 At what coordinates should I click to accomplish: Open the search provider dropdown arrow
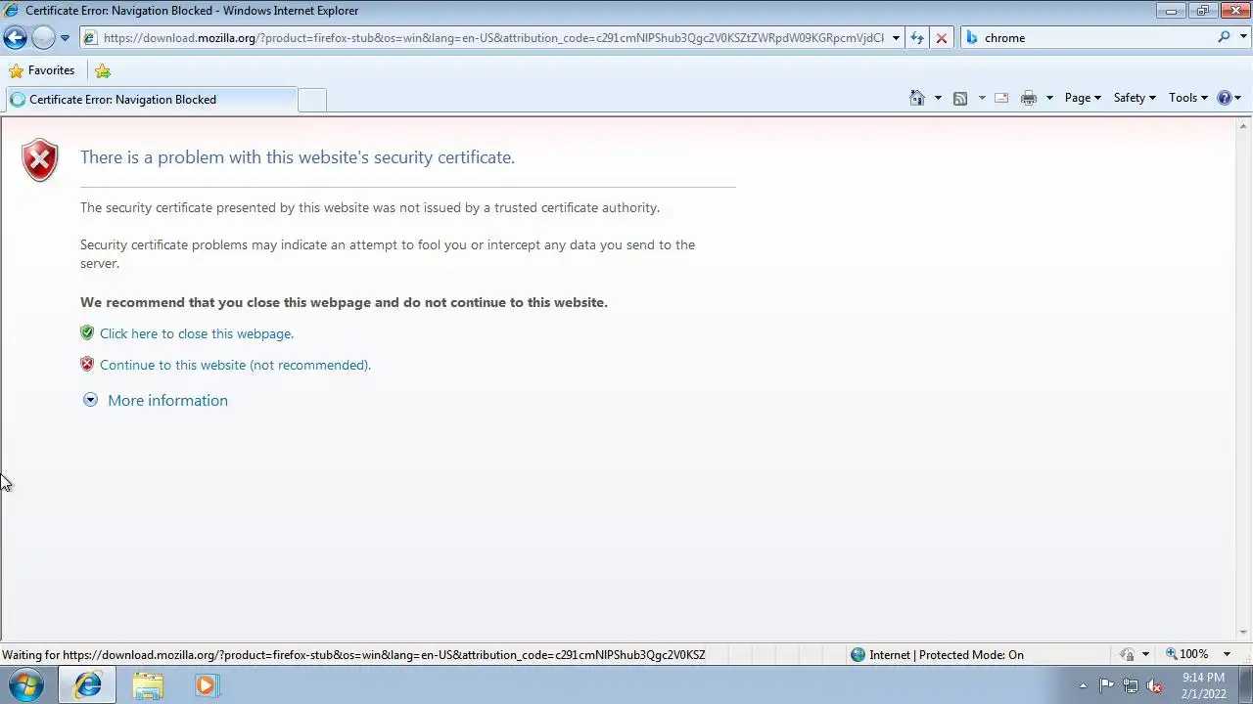(1241, 38)
